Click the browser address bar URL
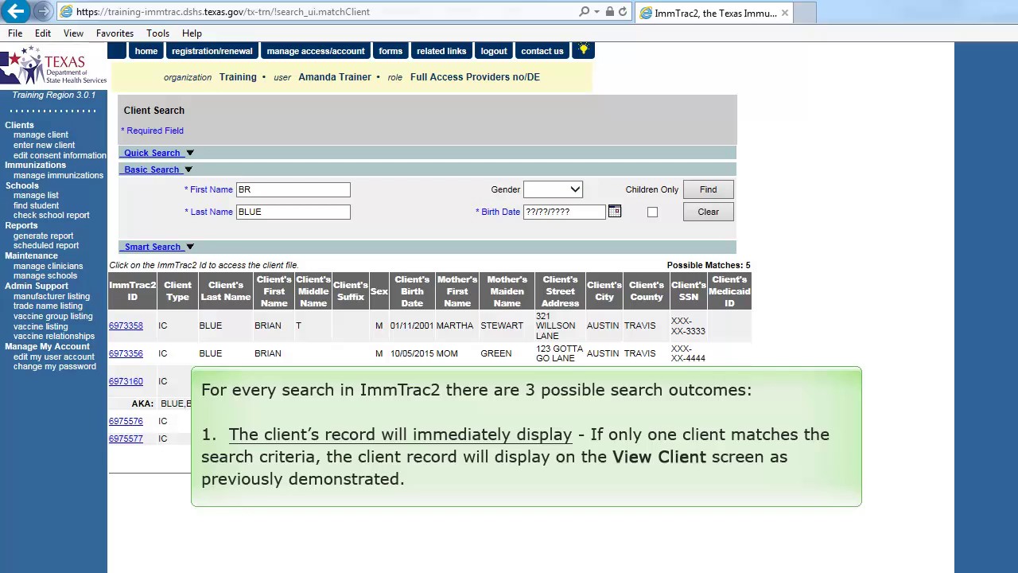The height and width of the screenshot is (573, 1018). [223, 12]
